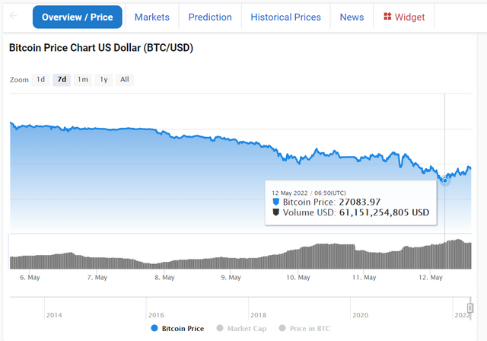
Task: Enable the Market Cap series legend
Action: (241, 328)
